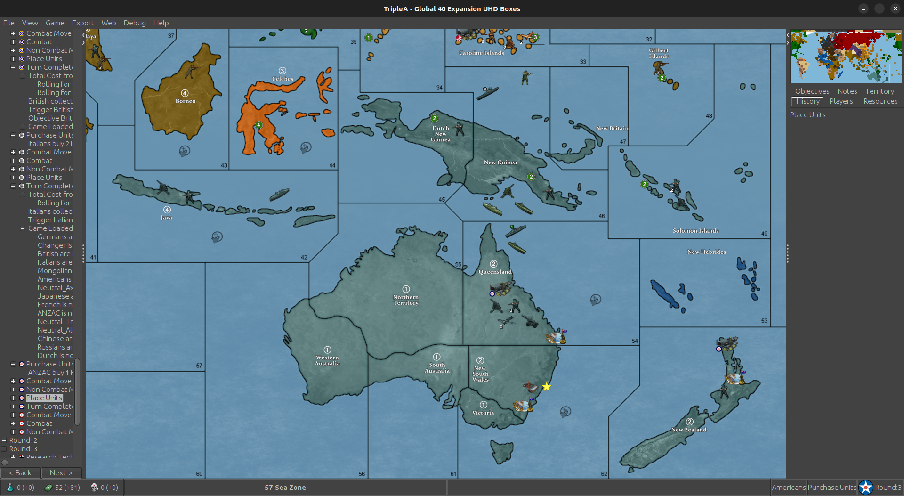Click the green 2 marker on Gilbert Islands

662,78
